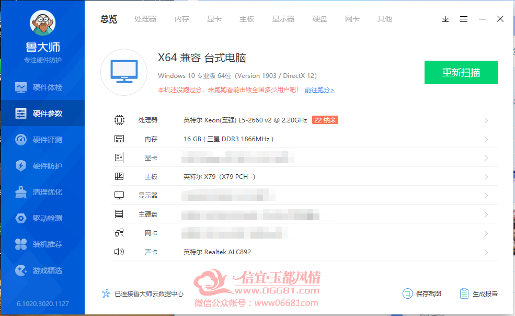Viewport: 515px width, 316px height.
Task: Click the 处理器 chip icon
Action: click(x=119, y=120)
